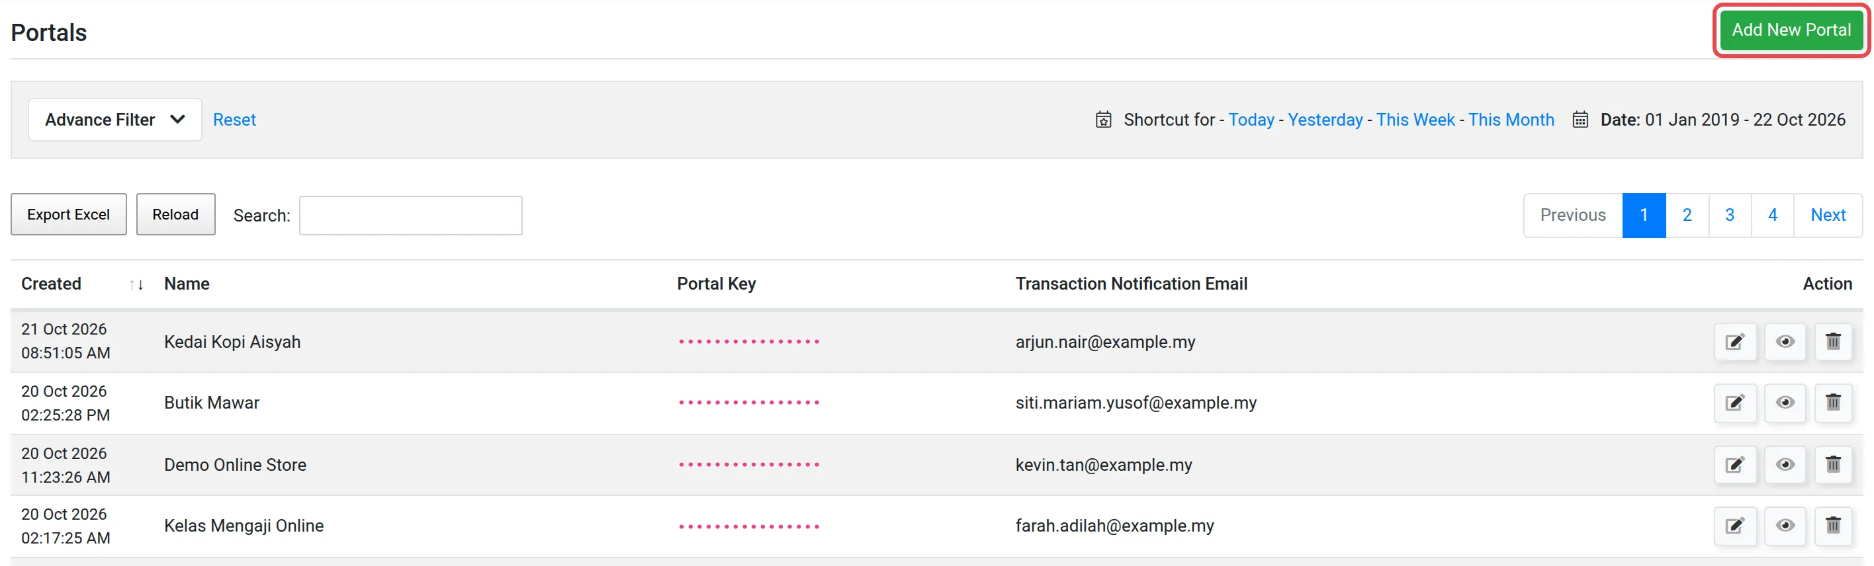The image size is (1874, 566).
Task: Click the Transaction Notification Email header
Action: point(1132,284)
